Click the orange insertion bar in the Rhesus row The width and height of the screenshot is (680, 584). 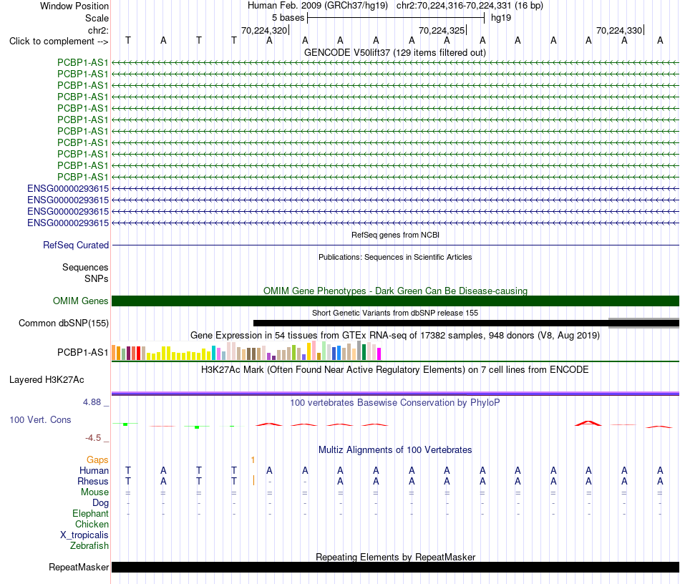click(253, 480)
